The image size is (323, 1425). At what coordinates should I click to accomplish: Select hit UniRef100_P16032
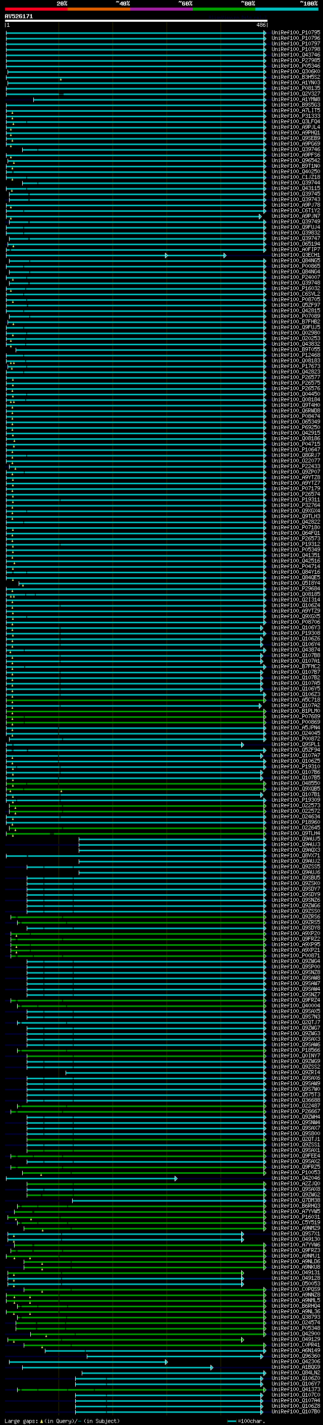point(295,288)
